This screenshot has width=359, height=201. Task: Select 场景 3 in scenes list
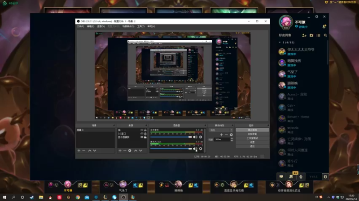pyautogui.click(x=96, y=130)
